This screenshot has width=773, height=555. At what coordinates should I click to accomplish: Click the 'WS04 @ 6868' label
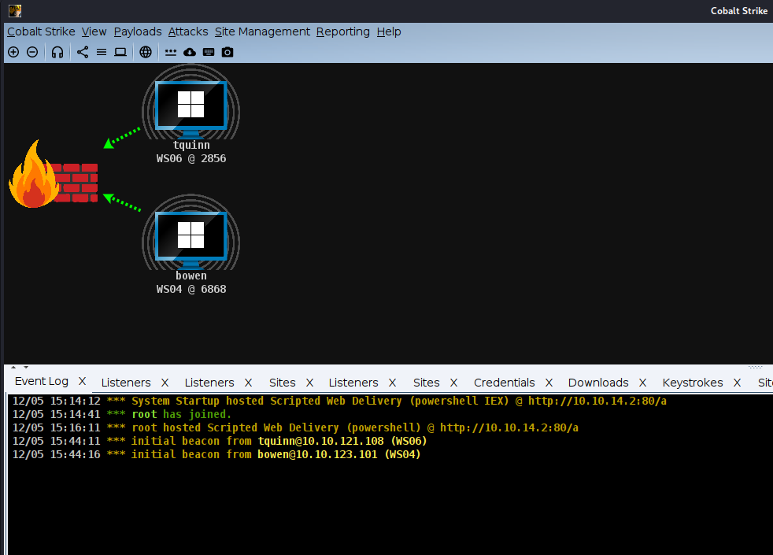coord(191,290)
